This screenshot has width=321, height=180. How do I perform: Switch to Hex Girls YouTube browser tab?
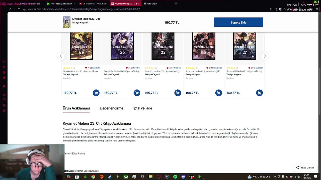(x=93, y=4)
